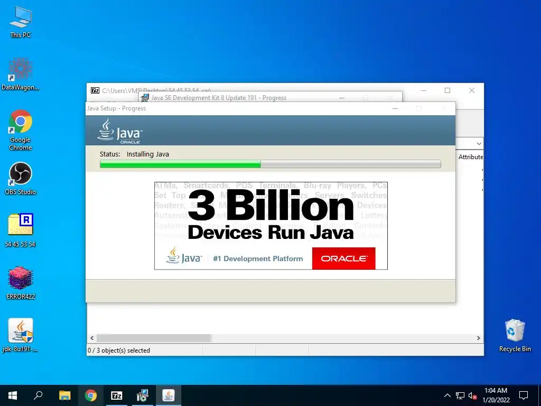Select the jdk-8u191 installer icon
The image size is (541, 406).
tap(21, 335)
